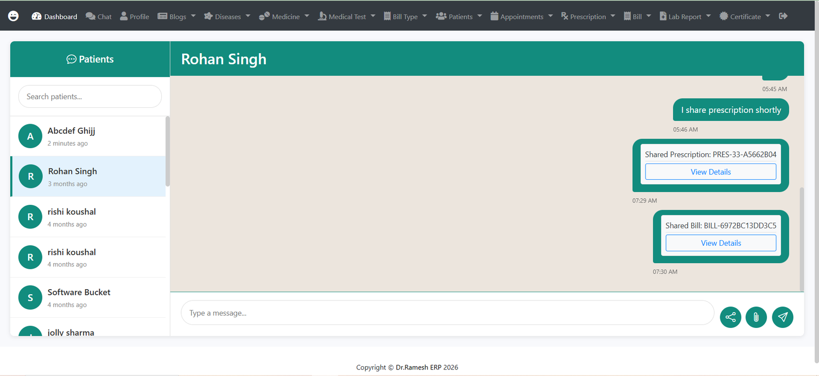
Task: Open the Chat menu label
Action: click(104, 17)
